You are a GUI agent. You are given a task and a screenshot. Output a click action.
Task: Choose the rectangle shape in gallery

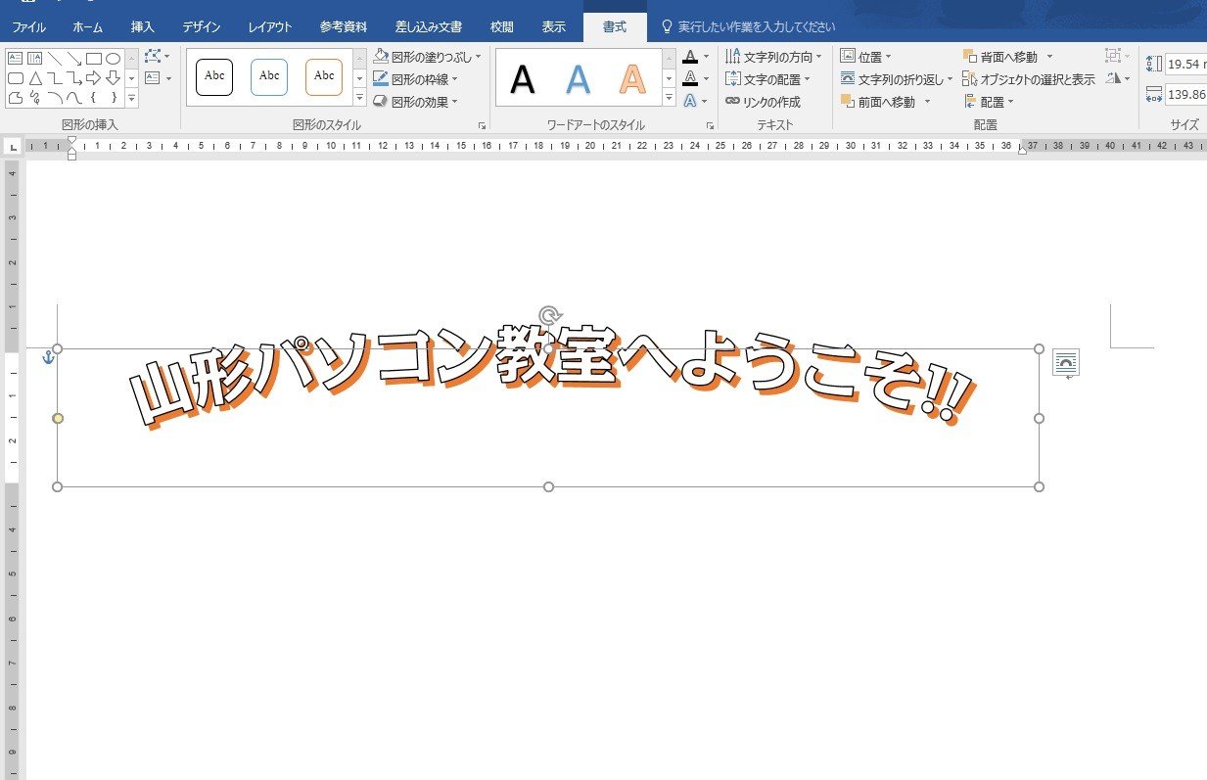94,59
